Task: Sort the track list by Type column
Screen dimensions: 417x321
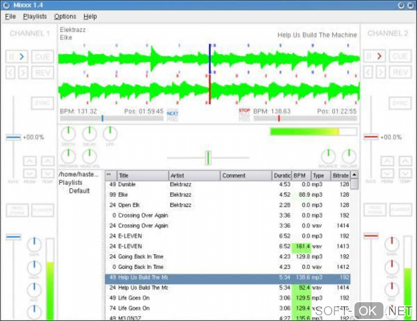Action: coord(321,175)
